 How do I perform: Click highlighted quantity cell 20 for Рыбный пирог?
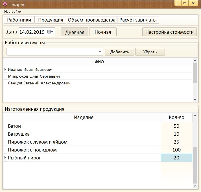176,158
